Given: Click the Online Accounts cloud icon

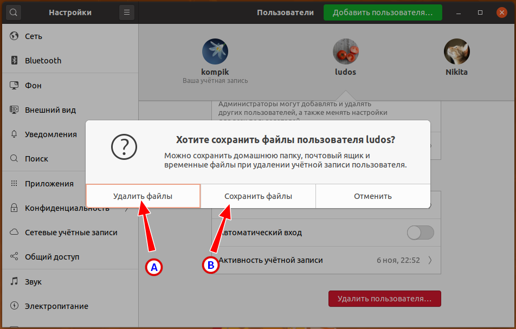Looking at the screenshot, I should click(x=14, y=233).
